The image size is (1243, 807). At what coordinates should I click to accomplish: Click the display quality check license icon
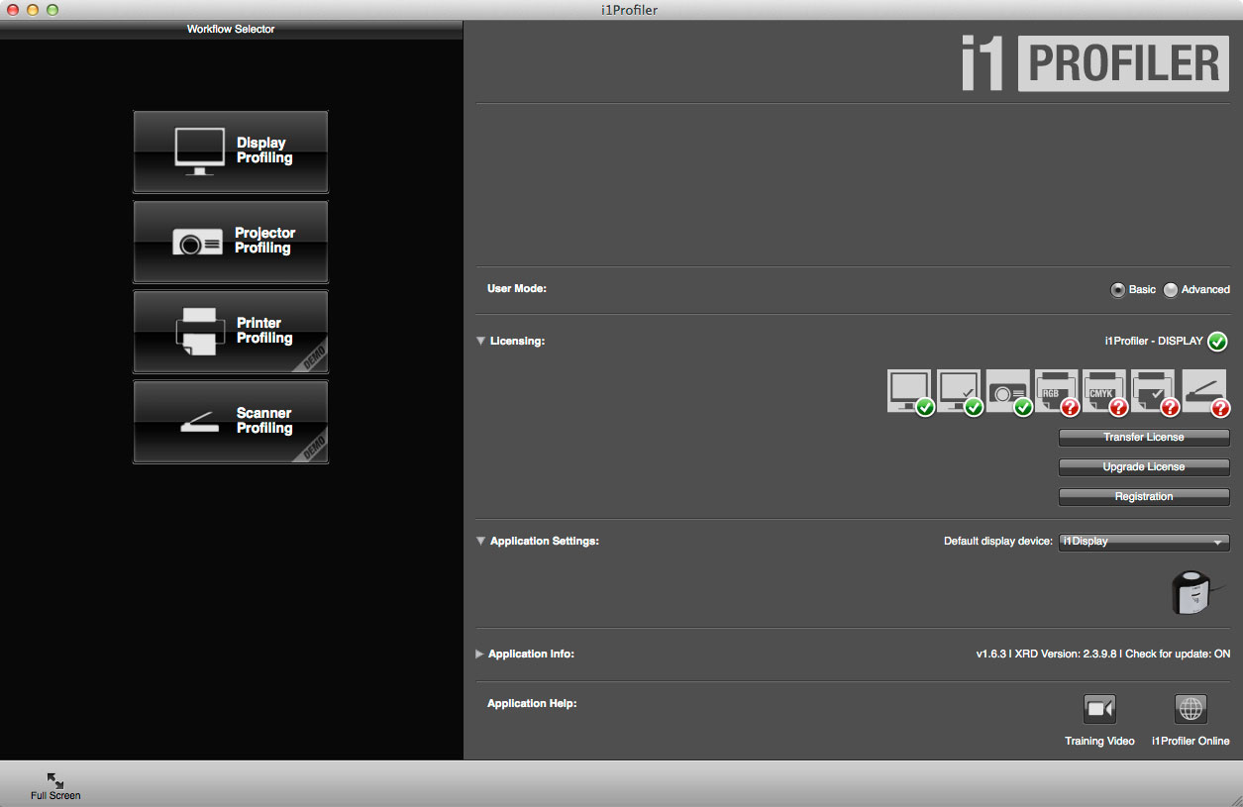pyautogui.click(x=961, y=392)
